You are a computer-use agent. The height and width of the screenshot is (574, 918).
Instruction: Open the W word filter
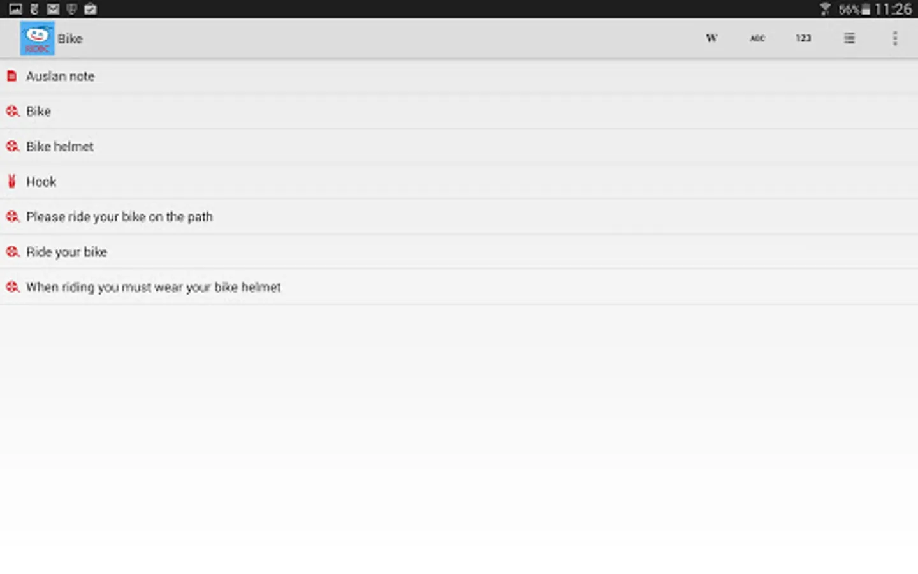(x=711, y=38)
